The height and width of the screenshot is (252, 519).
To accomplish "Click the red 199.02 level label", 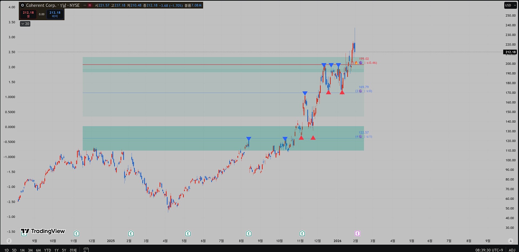I will pyautogui.click(x=364, y=59).
